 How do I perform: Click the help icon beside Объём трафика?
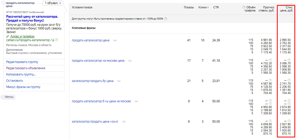coord(244,7)
